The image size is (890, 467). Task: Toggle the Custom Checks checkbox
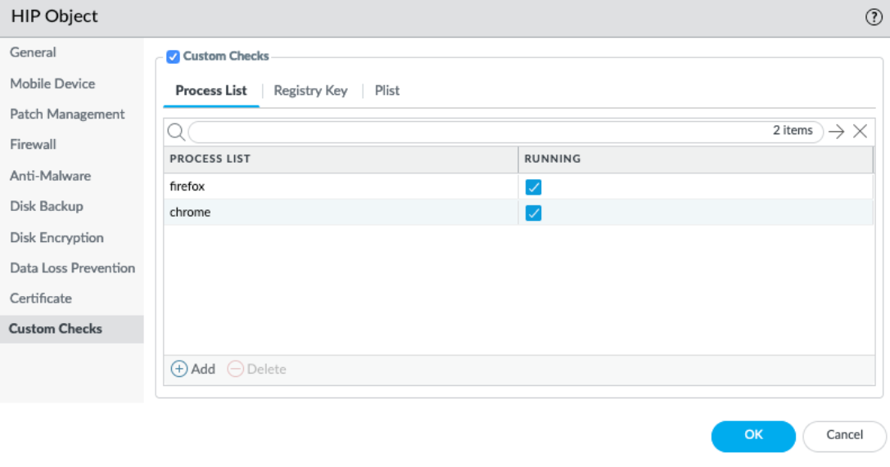pos(173,56)
